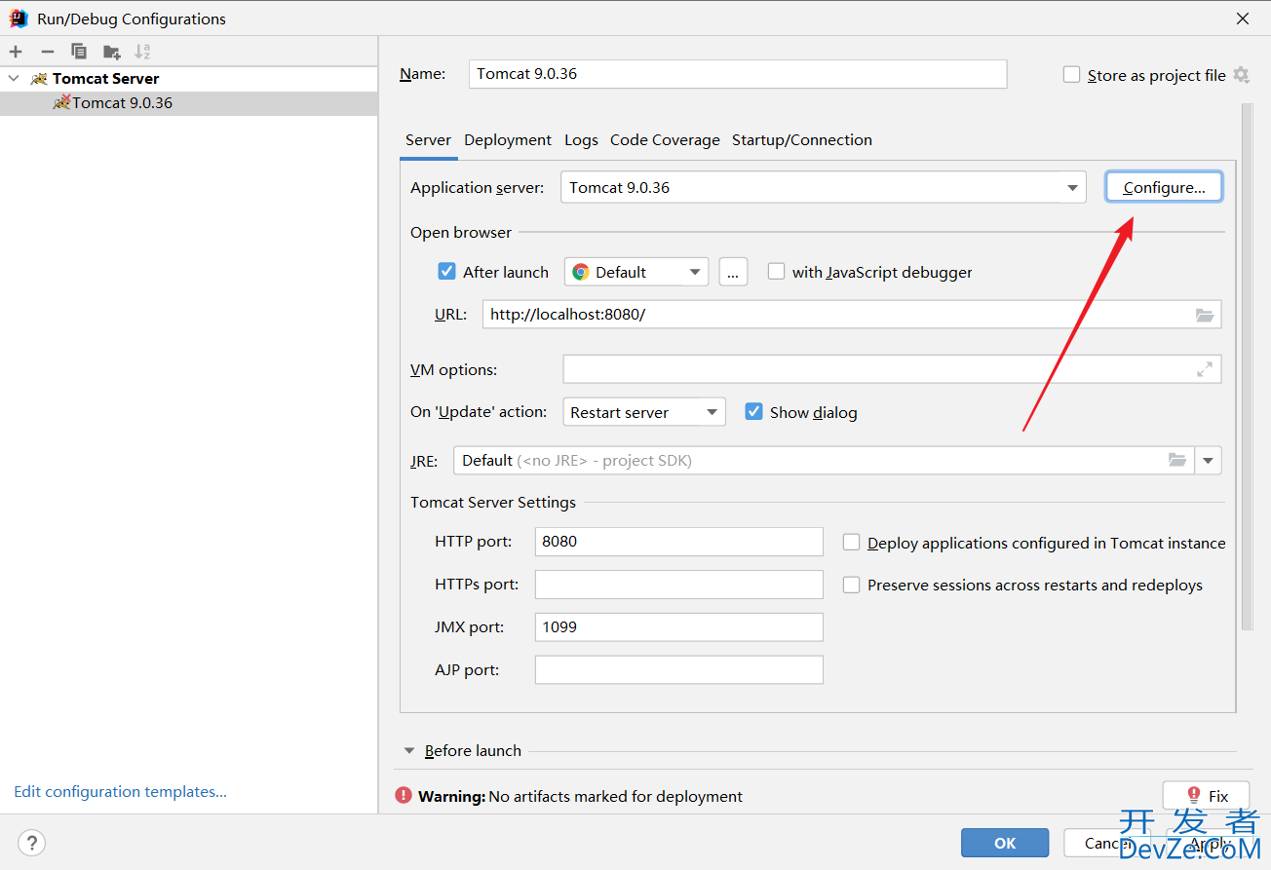
Task: Enable Preserve sessions across restarts and redeploys
Action: (x=852, y=585)
